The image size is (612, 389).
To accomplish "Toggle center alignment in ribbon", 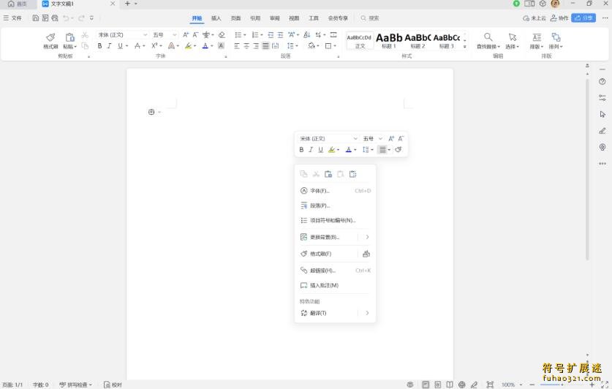I will point(246,46).
